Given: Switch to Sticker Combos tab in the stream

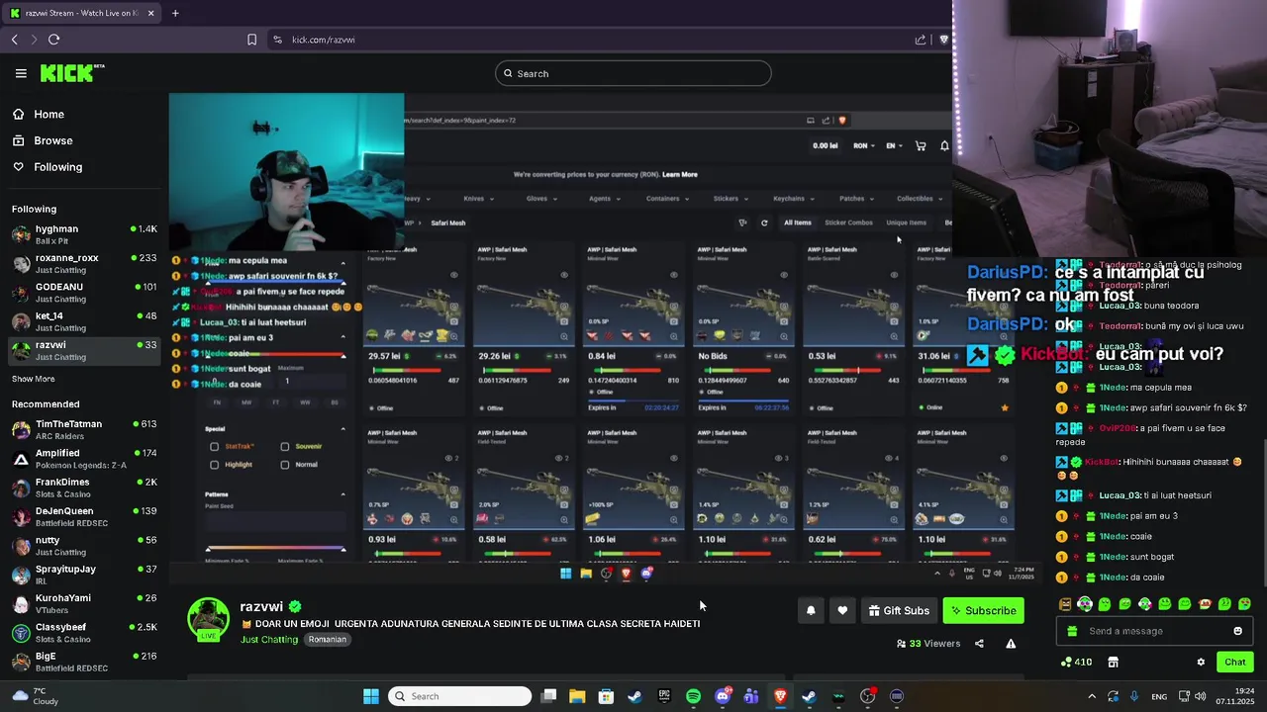Looking at the screenshot, I should click(848, 222).
